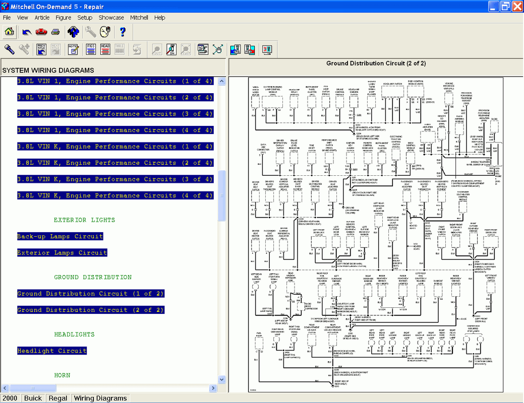
Task: Click the blue back arrow icon
Action: 27,32
